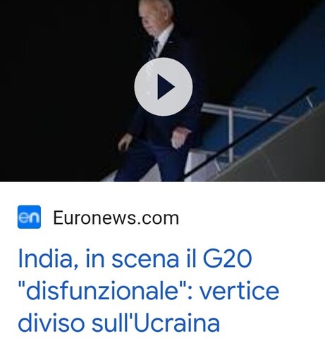Open the headline 'India, in scena il G20'
The image size is (325, 353).
pos(135,259)
